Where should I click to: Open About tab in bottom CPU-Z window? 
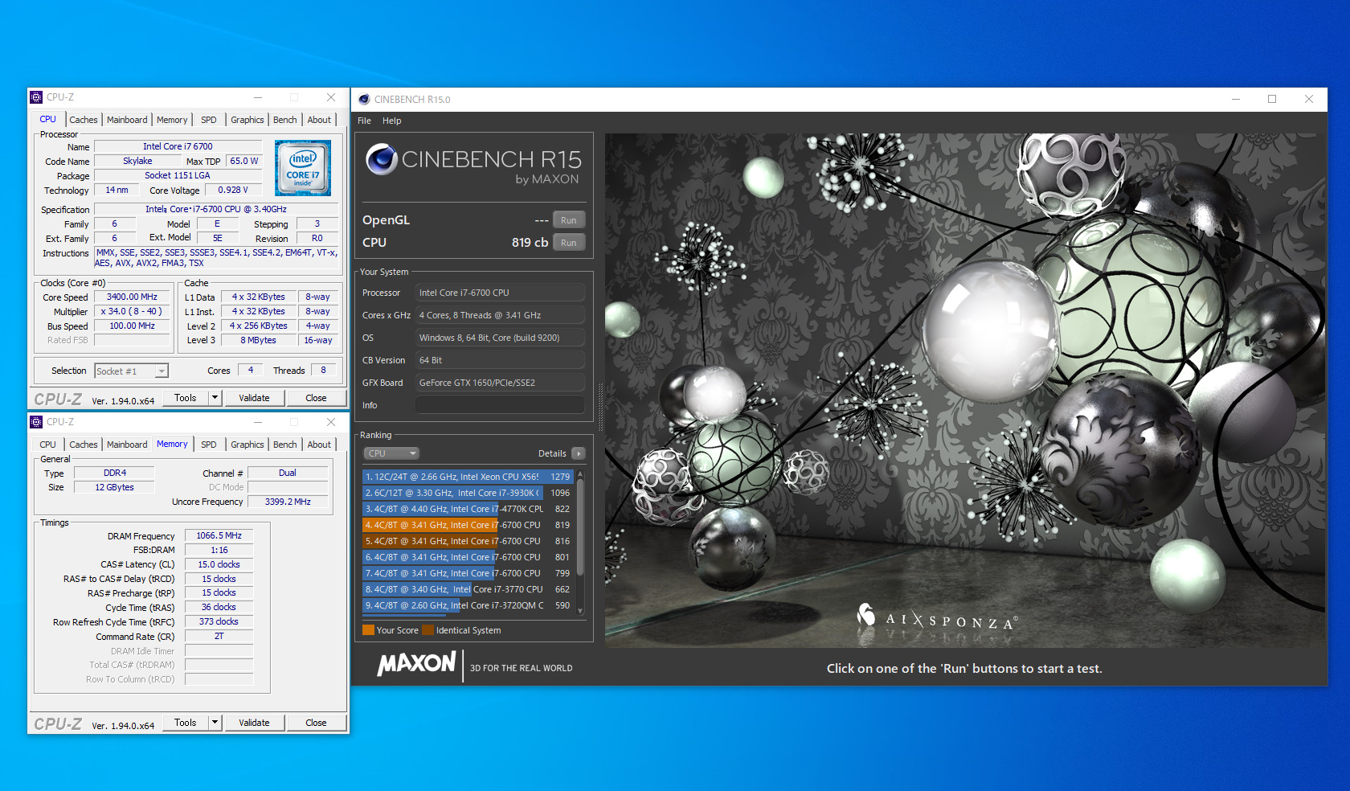[x=319, y=445]
